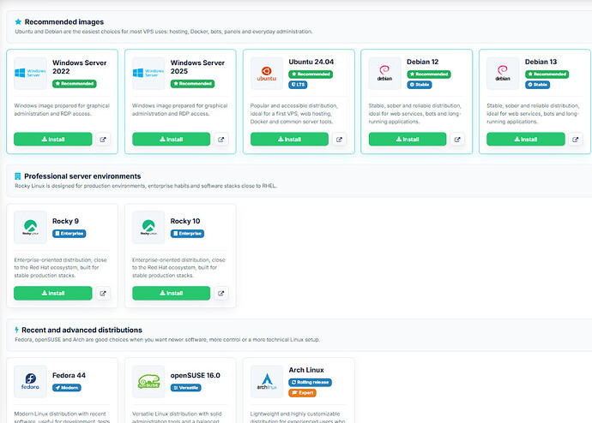592x423 pixels.
Task: Open Rocky 10 external link icon
Action: [x=220, y=294]
